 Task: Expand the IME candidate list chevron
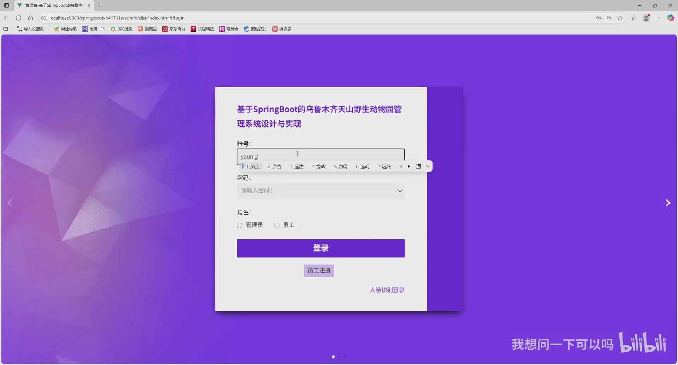point(428,166)
